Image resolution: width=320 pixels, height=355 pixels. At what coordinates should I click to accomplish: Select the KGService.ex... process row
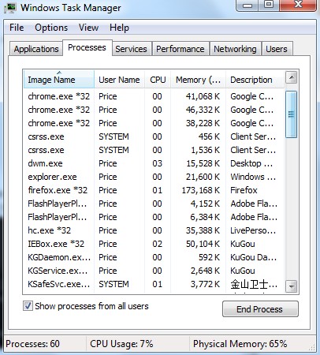click(154, 271)
